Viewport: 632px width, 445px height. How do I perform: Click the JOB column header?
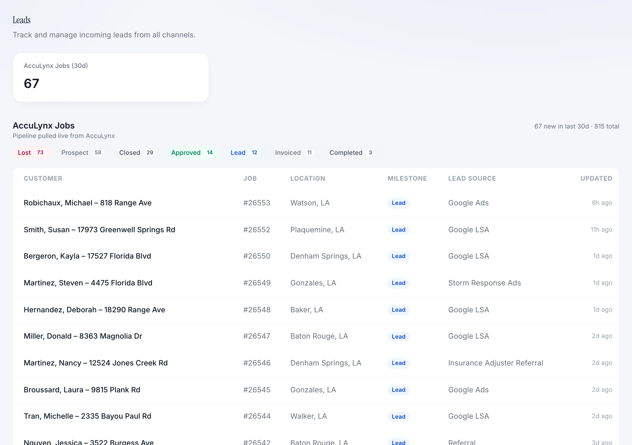tap(250, 179)
